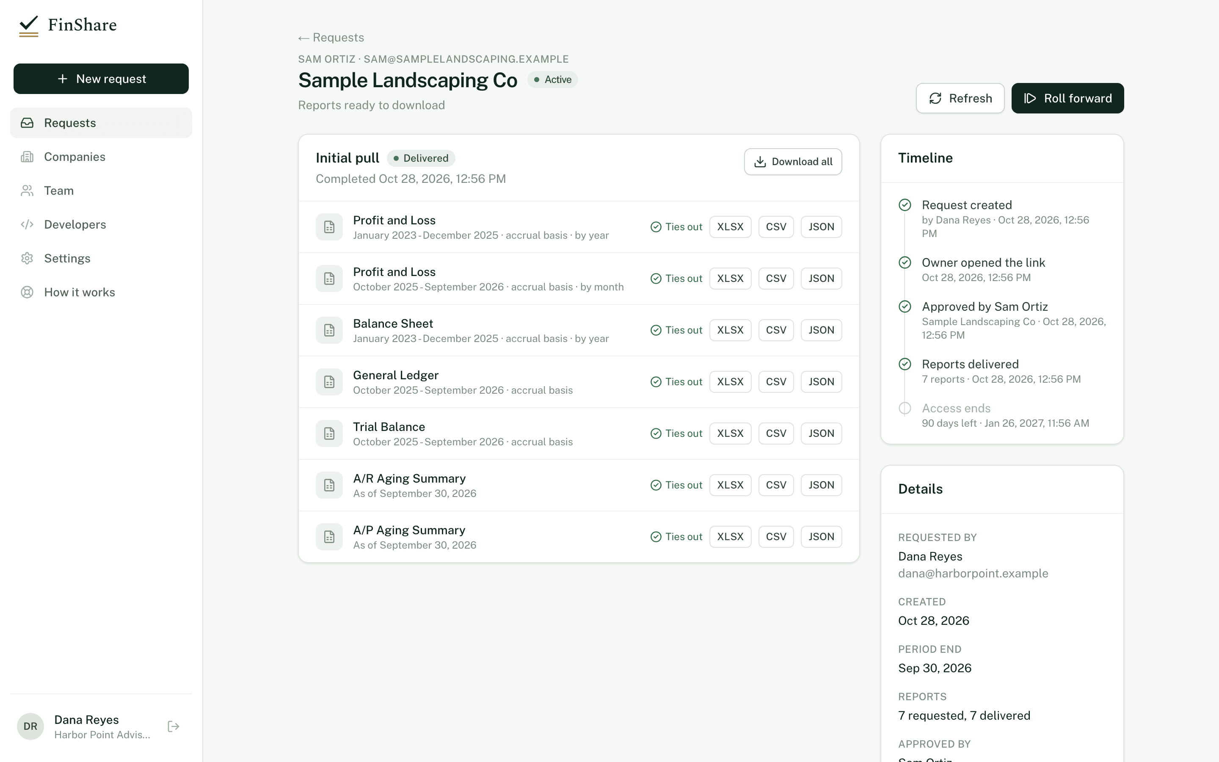The width and height of the screenshot is (1219, 762).
Task: Open the Companies section
Action: click(101, 157)
